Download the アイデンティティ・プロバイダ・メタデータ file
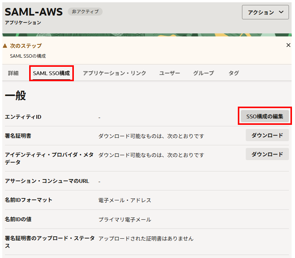295x258 pixels. (267, 154)
